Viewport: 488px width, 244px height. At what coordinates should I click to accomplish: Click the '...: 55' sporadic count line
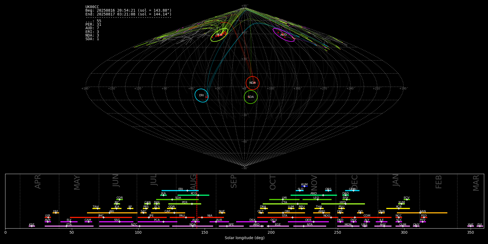(x=93, y=21)
